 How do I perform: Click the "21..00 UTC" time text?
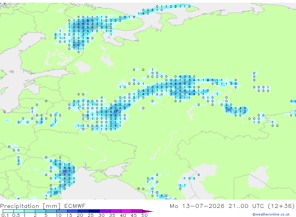[246, 206]
